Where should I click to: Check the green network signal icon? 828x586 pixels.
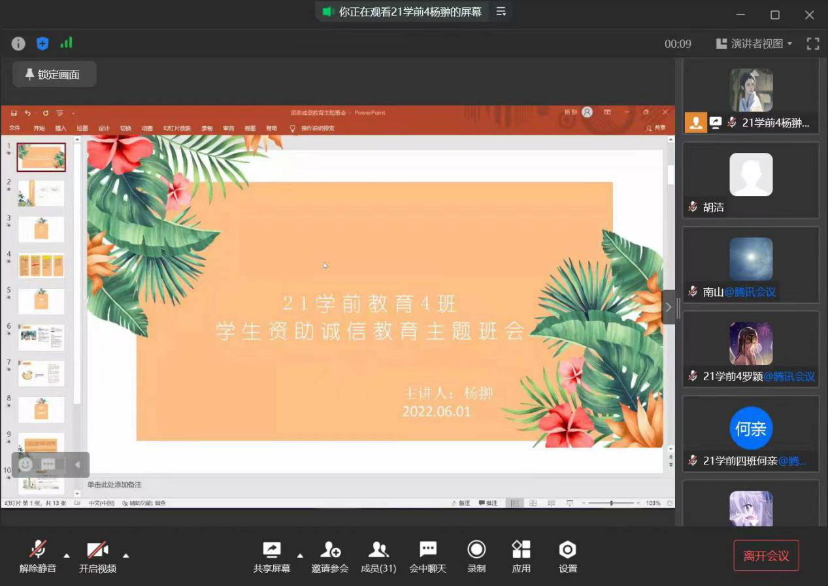[66, 43]
